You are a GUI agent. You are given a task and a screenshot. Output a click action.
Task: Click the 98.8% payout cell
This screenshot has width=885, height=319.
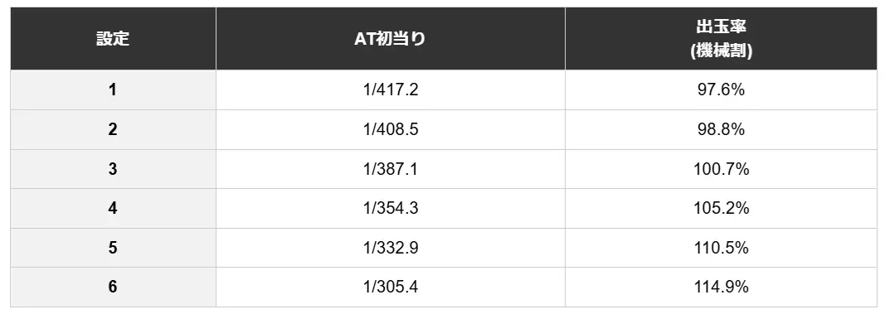click(x=721, y=129)
